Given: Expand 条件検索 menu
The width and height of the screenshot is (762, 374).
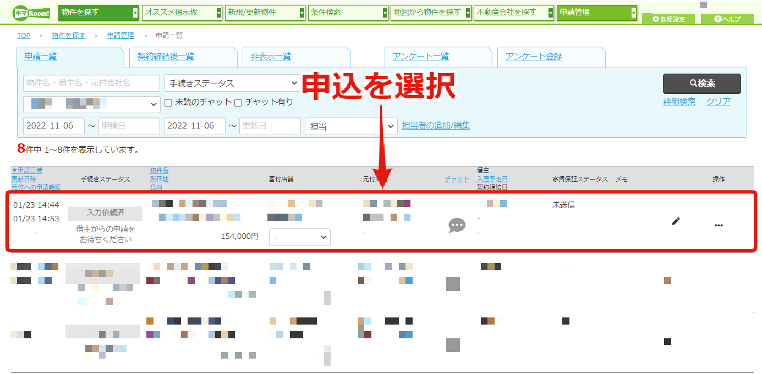Looking at the screenshot, I should tap(348, 13).
